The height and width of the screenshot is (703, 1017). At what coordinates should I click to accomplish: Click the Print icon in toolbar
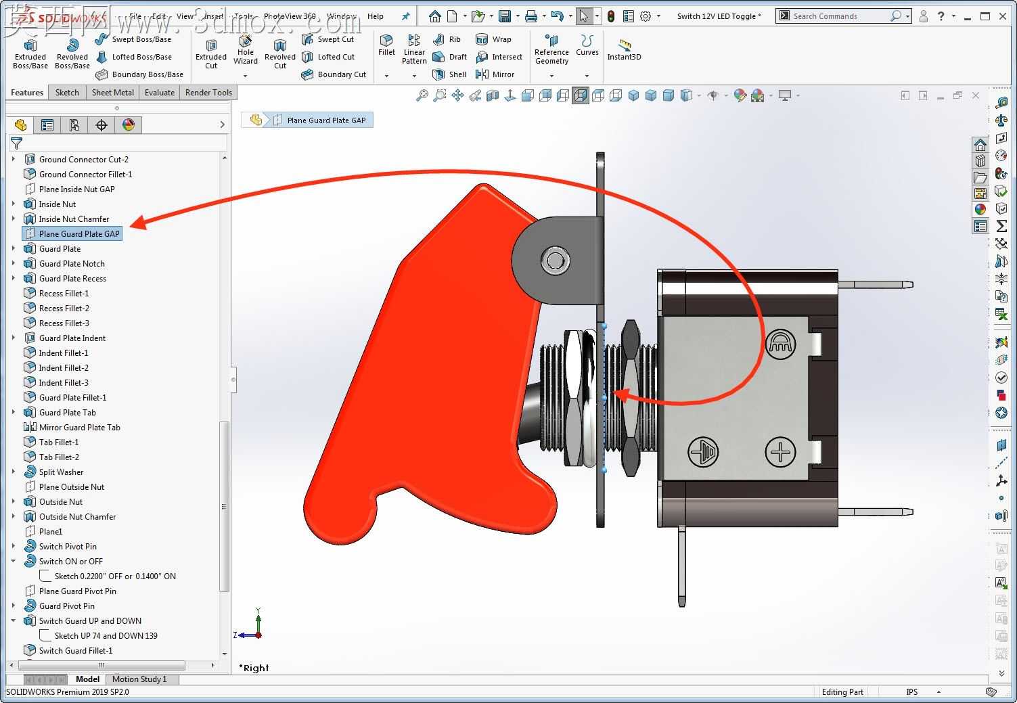(x=532, y=16)
